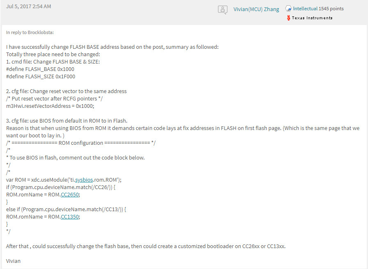Open the Intellectual rank link
The height and width of the screenshot is (269, 368).
(305, 9)
